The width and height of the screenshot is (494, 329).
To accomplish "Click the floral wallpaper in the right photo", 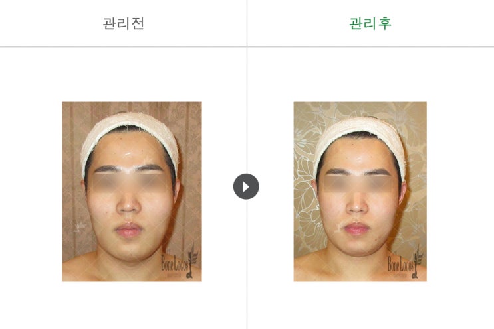I will coord(305,201).
